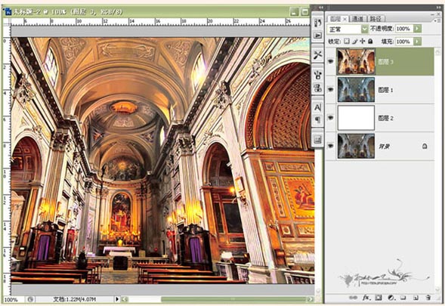Click the link layers icon

(353, 298)
